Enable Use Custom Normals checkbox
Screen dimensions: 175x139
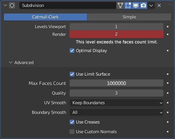(72, 132)
